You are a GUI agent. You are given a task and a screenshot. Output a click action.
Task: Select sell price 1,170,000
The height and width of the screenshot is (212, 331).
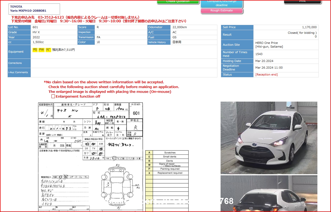click(309, 27)
